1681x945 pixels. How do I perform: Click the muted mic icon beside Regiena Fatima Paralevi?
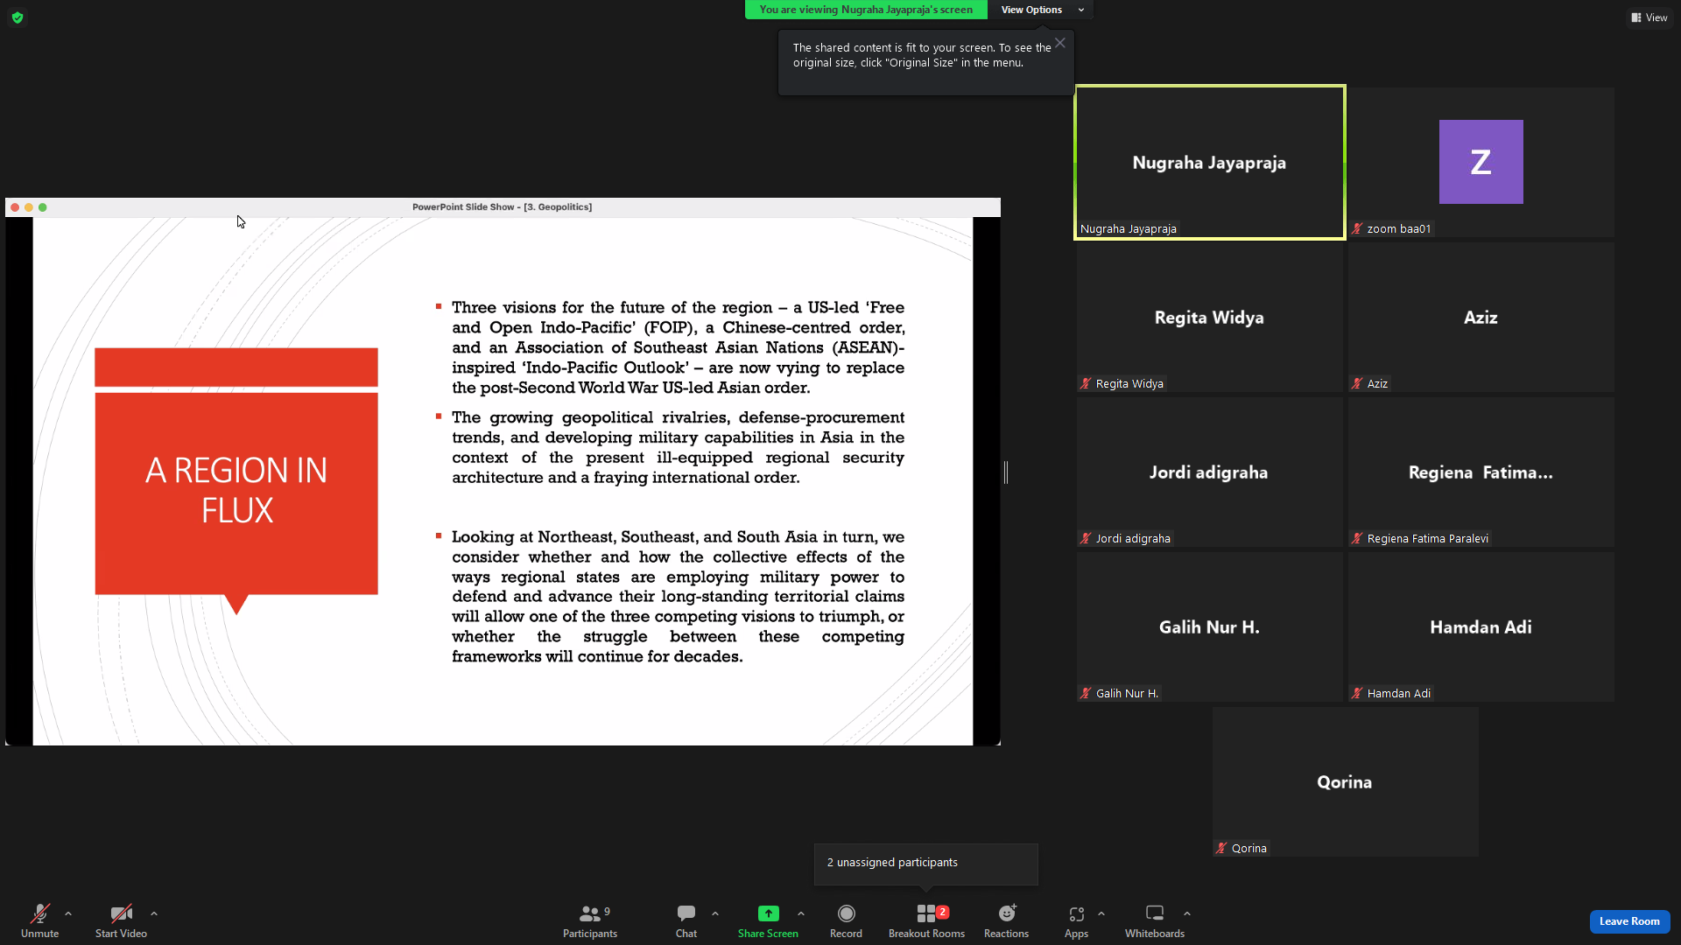[1357, 538]
